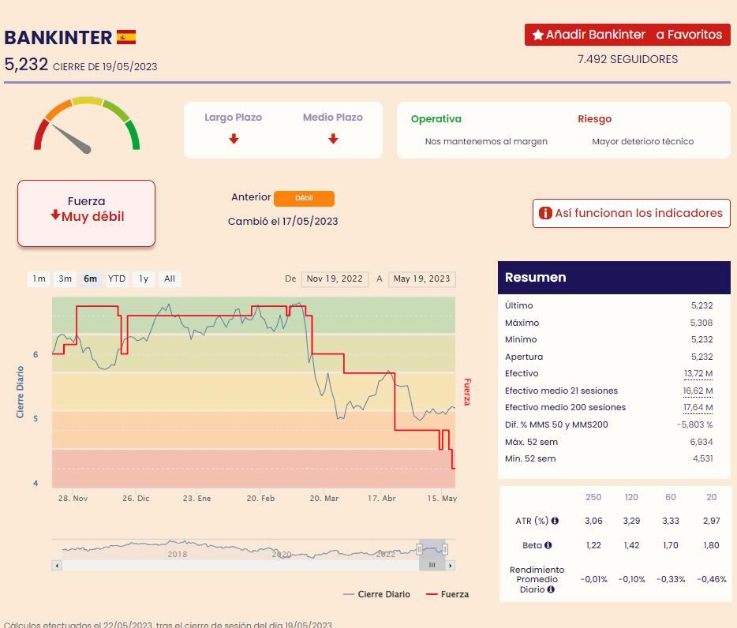Click the left scroll arrow of the chart navigator
This screenshot has height=628, width=737.
tap(57, 566)
